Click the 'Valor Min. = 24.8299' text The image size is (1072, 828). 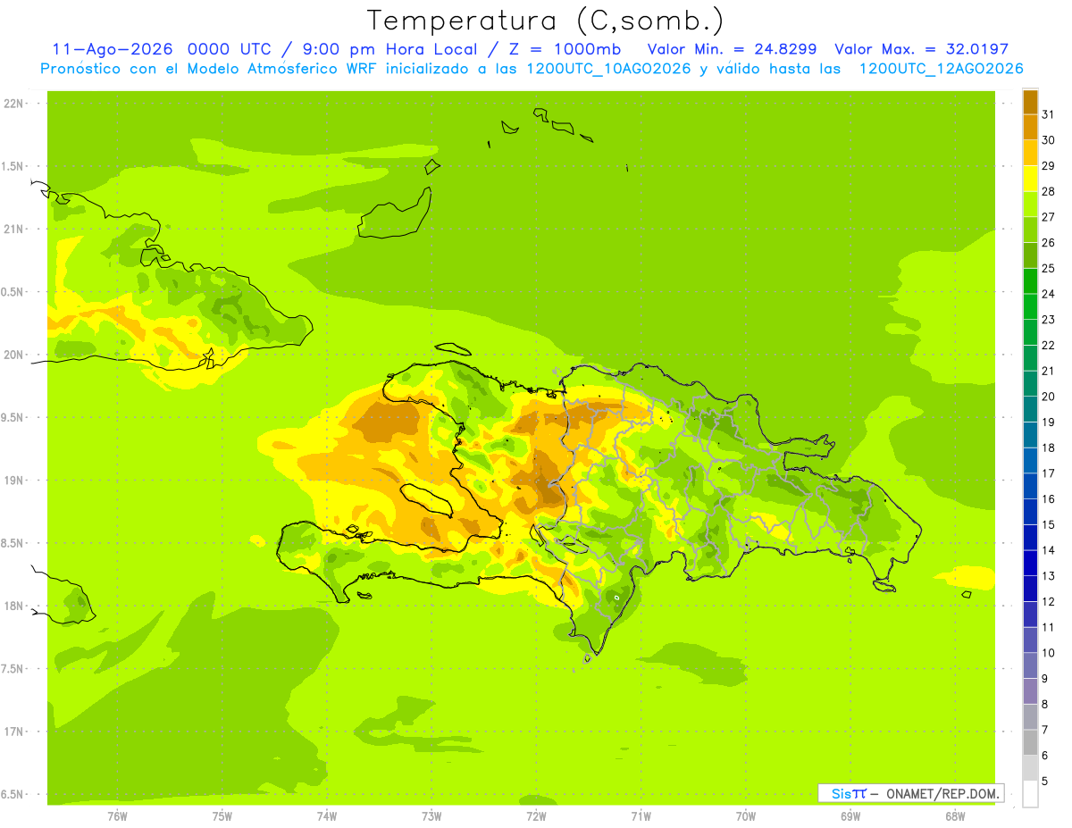click(x=732, y=49)
